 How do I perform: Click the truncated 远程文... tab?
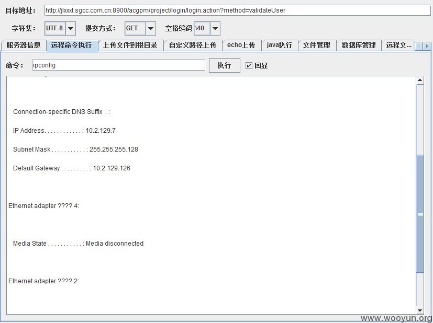point(398,45)
